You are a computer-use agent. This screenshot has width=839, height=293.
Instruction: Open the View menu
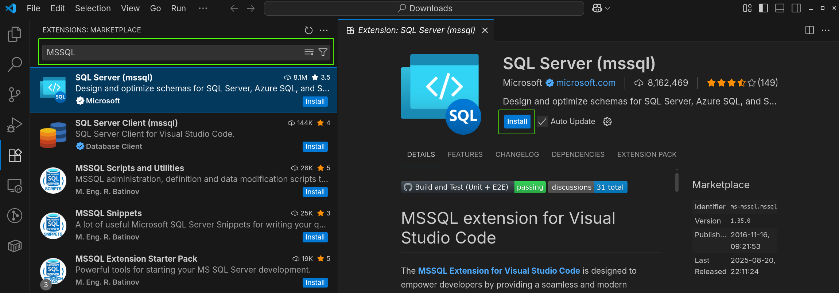[x=130, y=8]
